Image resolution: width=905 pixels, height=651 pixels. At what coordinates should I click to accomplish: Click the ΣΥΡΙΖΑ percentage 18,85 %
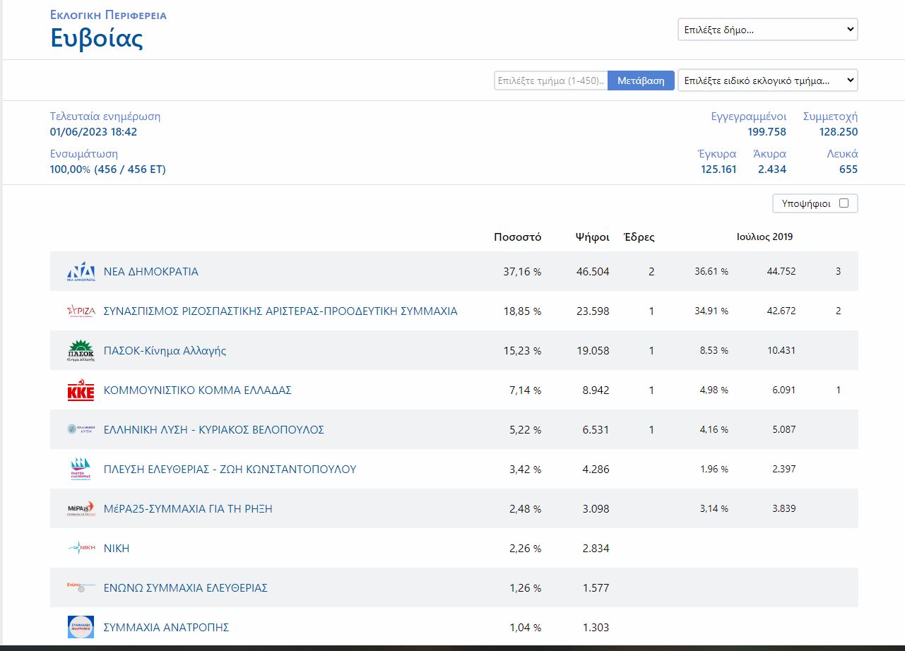(523, 311)
